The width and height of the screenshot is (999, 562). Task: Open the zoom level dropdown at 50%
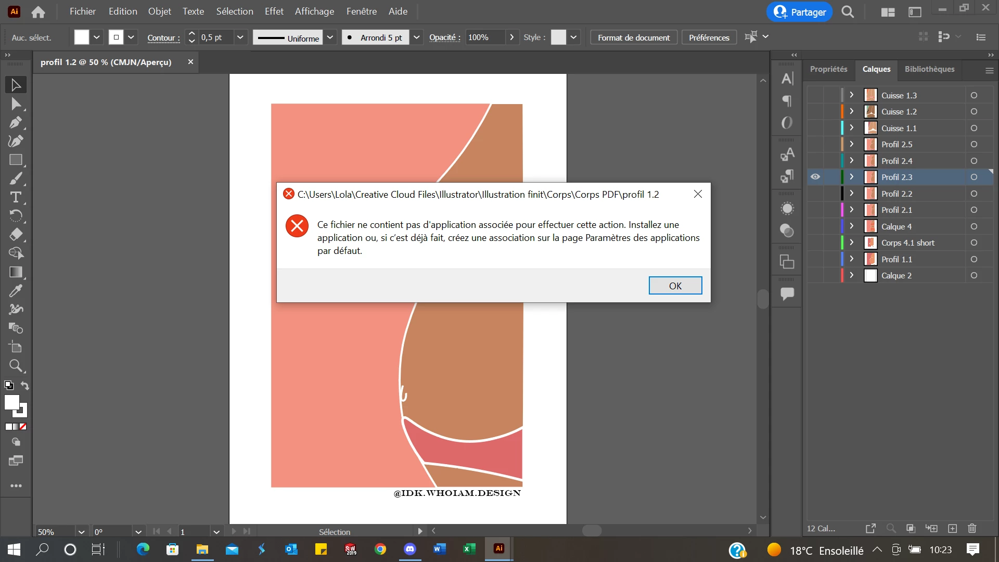81,532
